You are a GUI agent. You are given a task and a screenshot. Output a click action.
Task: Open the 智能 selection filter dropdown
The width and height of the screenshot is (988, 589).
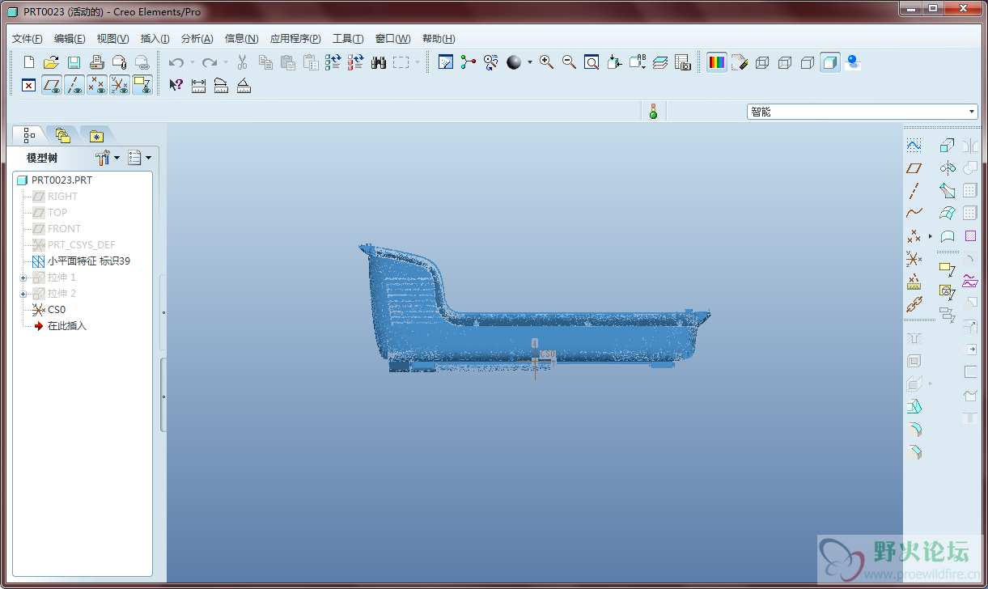pyautogui.click(x=972, y=112)
